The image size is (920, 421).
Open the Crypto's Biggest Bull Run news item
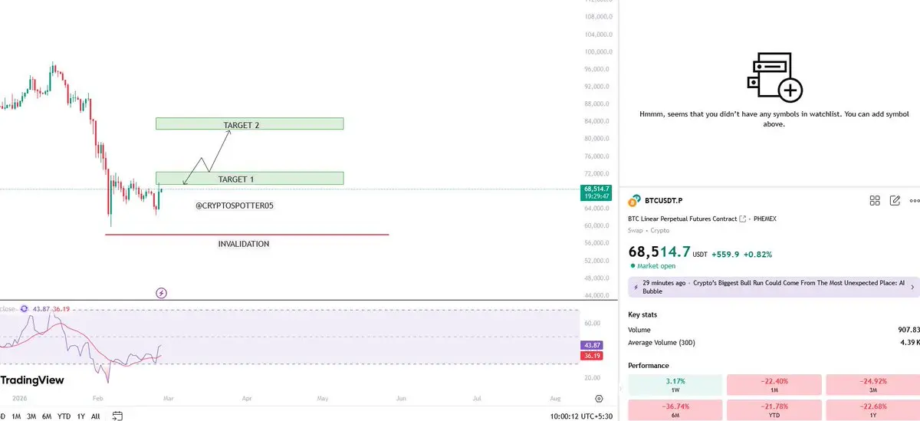click(x=774, y=287)
